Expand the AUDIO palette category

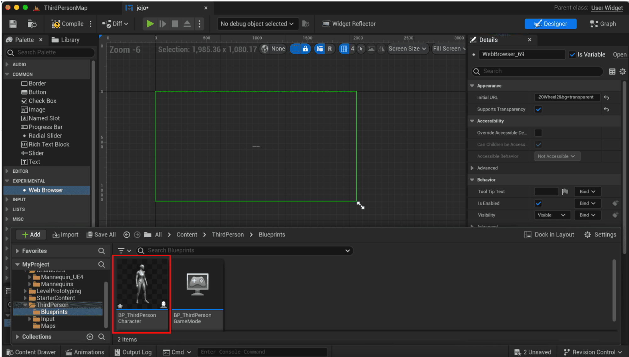point(7,64)
